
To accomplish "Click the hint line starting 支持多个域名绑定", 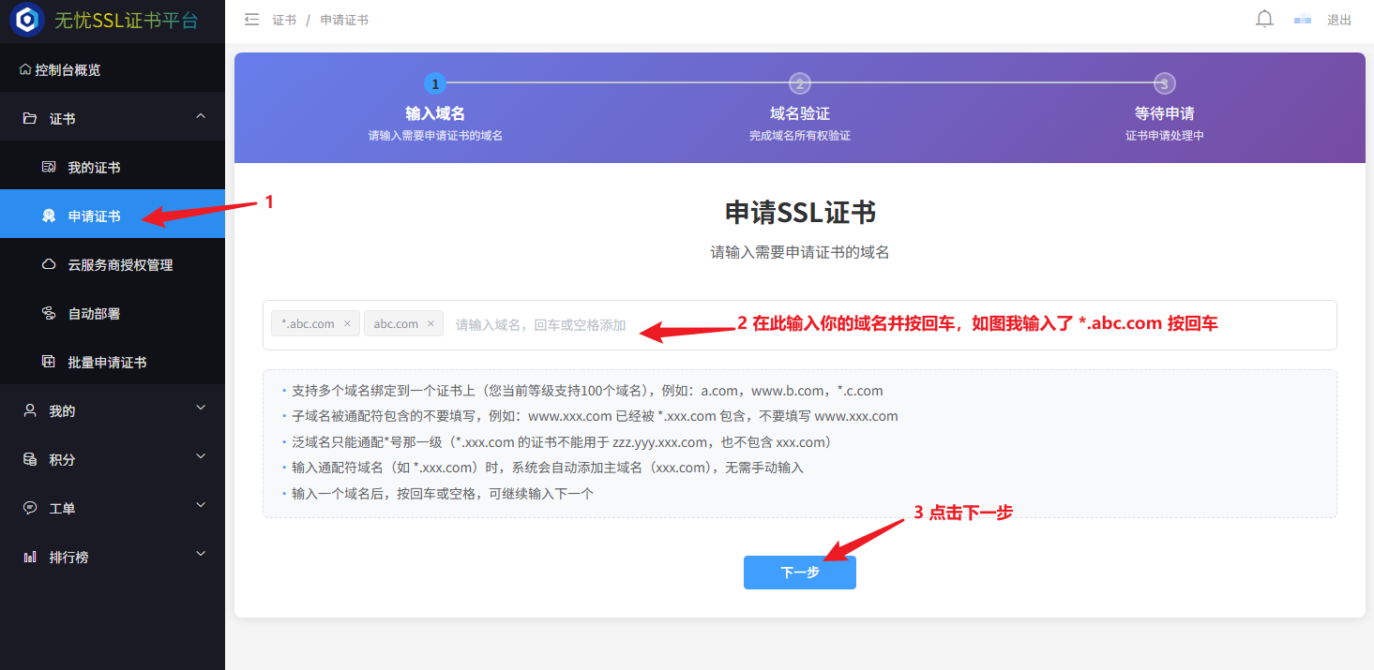I will pos(587,391).
